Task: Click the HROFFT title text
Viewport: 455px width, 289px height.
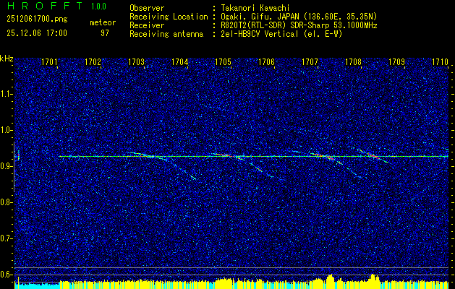Action: tap(45, 6)
